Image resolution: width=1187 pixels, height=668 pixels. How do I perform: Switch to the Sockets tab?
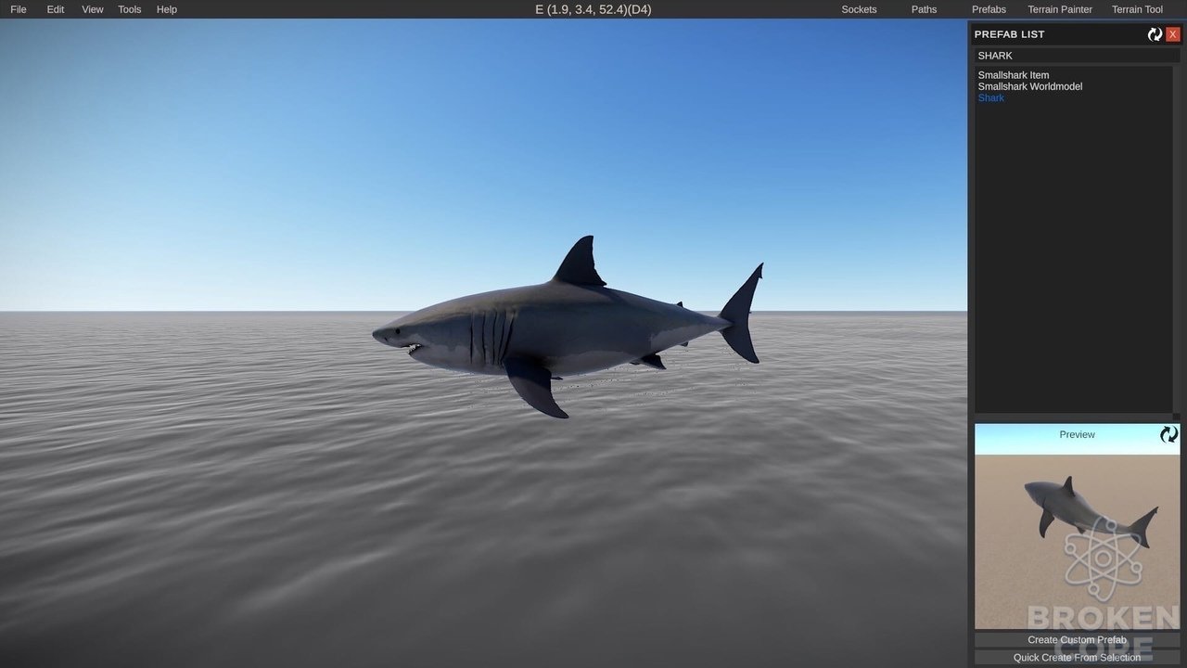(859, 9)
